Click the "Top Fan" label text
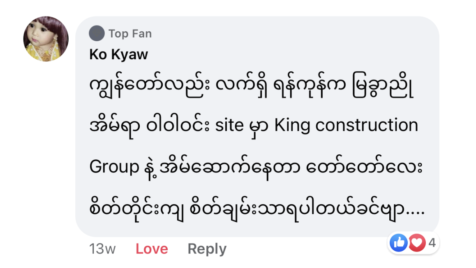This screenshot has height=268, width=476. (130, 33)
